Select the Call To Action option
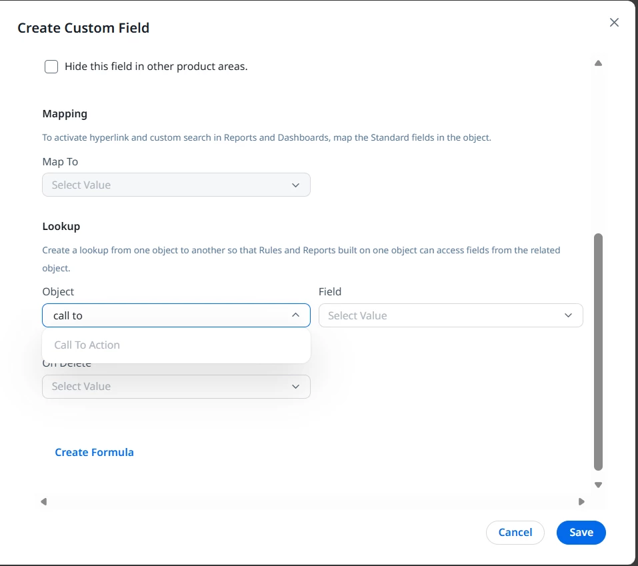The width and height of the screenshot is (638, 566). pos(87,345)
